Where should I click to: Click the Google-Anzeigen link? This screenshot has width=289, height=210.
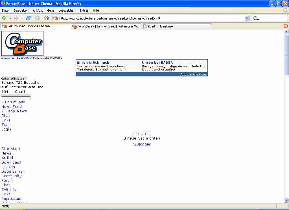pos(194,74)
